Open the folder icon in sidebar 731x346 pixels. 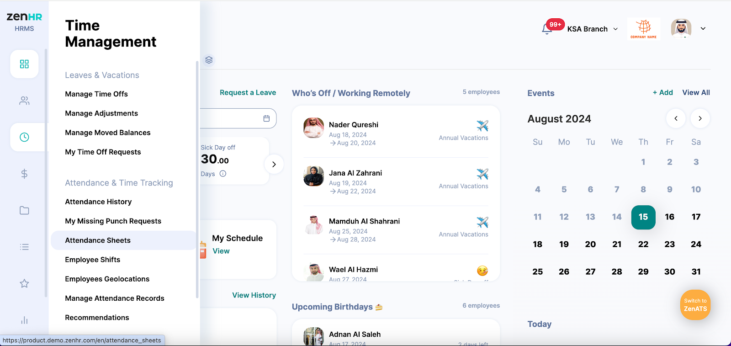coord(24,210)
